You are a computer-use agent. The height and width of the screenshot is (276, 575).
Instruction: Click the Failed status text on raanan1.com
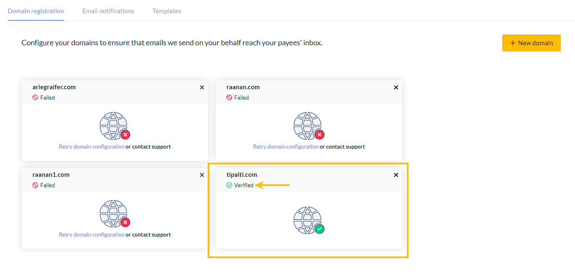(x=47, y=185)
